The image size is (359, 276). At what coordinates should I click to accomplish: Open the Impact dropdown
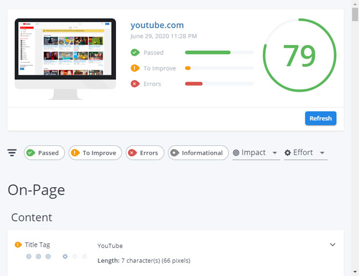(256, 153)
